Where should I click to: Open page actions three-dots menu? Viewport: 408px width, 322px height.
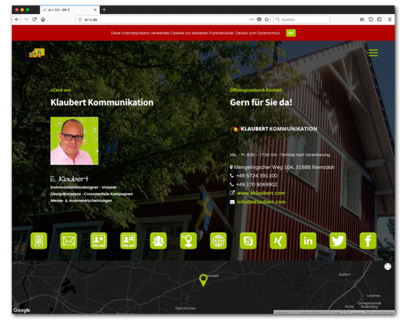pos(252,19)
